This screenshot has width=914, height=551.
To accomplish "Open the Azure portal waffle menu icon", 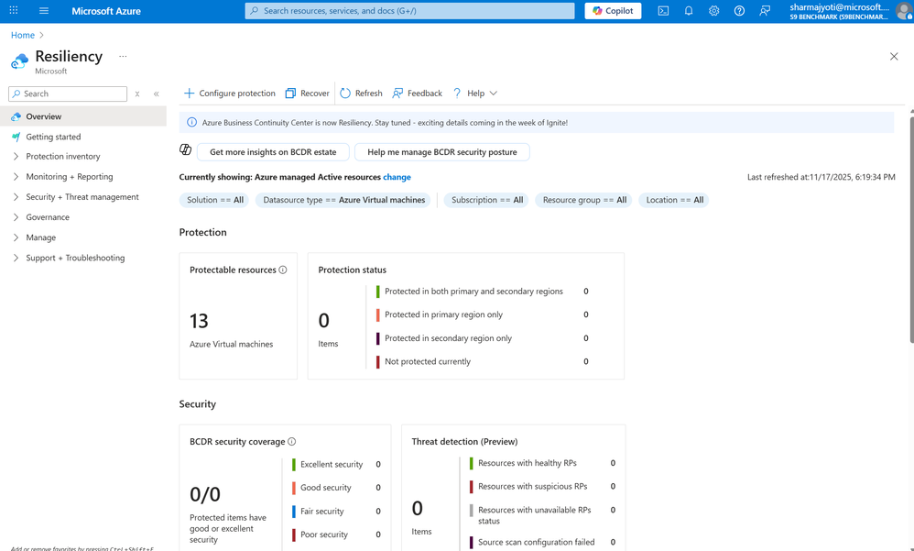I will point(14,10).
